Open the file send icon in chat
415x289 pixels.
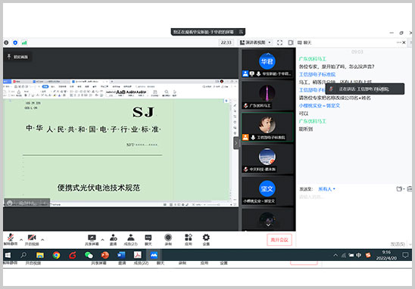(400, 189)
